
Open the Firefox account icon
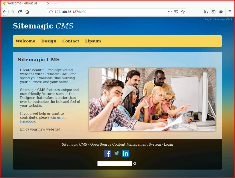click(x=221, y=12)
